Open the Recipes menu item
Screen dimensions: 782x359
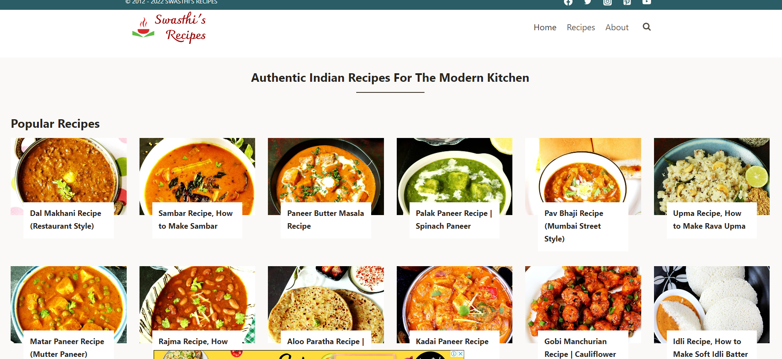coord(581,27)
